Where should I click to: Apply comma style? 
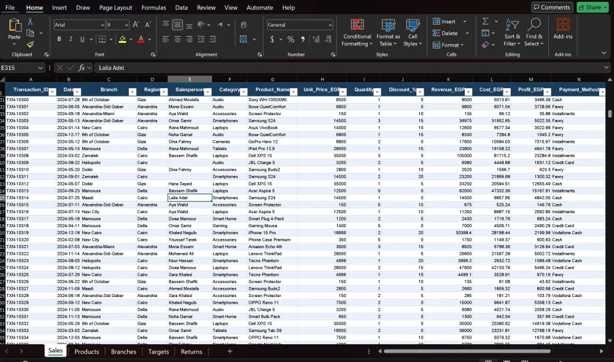302,39
